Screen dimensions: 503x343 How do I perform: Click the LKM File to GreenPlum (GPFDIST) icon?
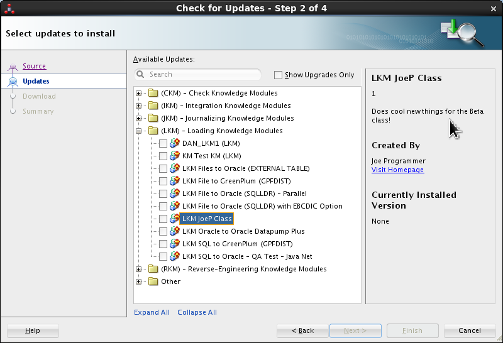pyautogui.click(x=175, y=181)
